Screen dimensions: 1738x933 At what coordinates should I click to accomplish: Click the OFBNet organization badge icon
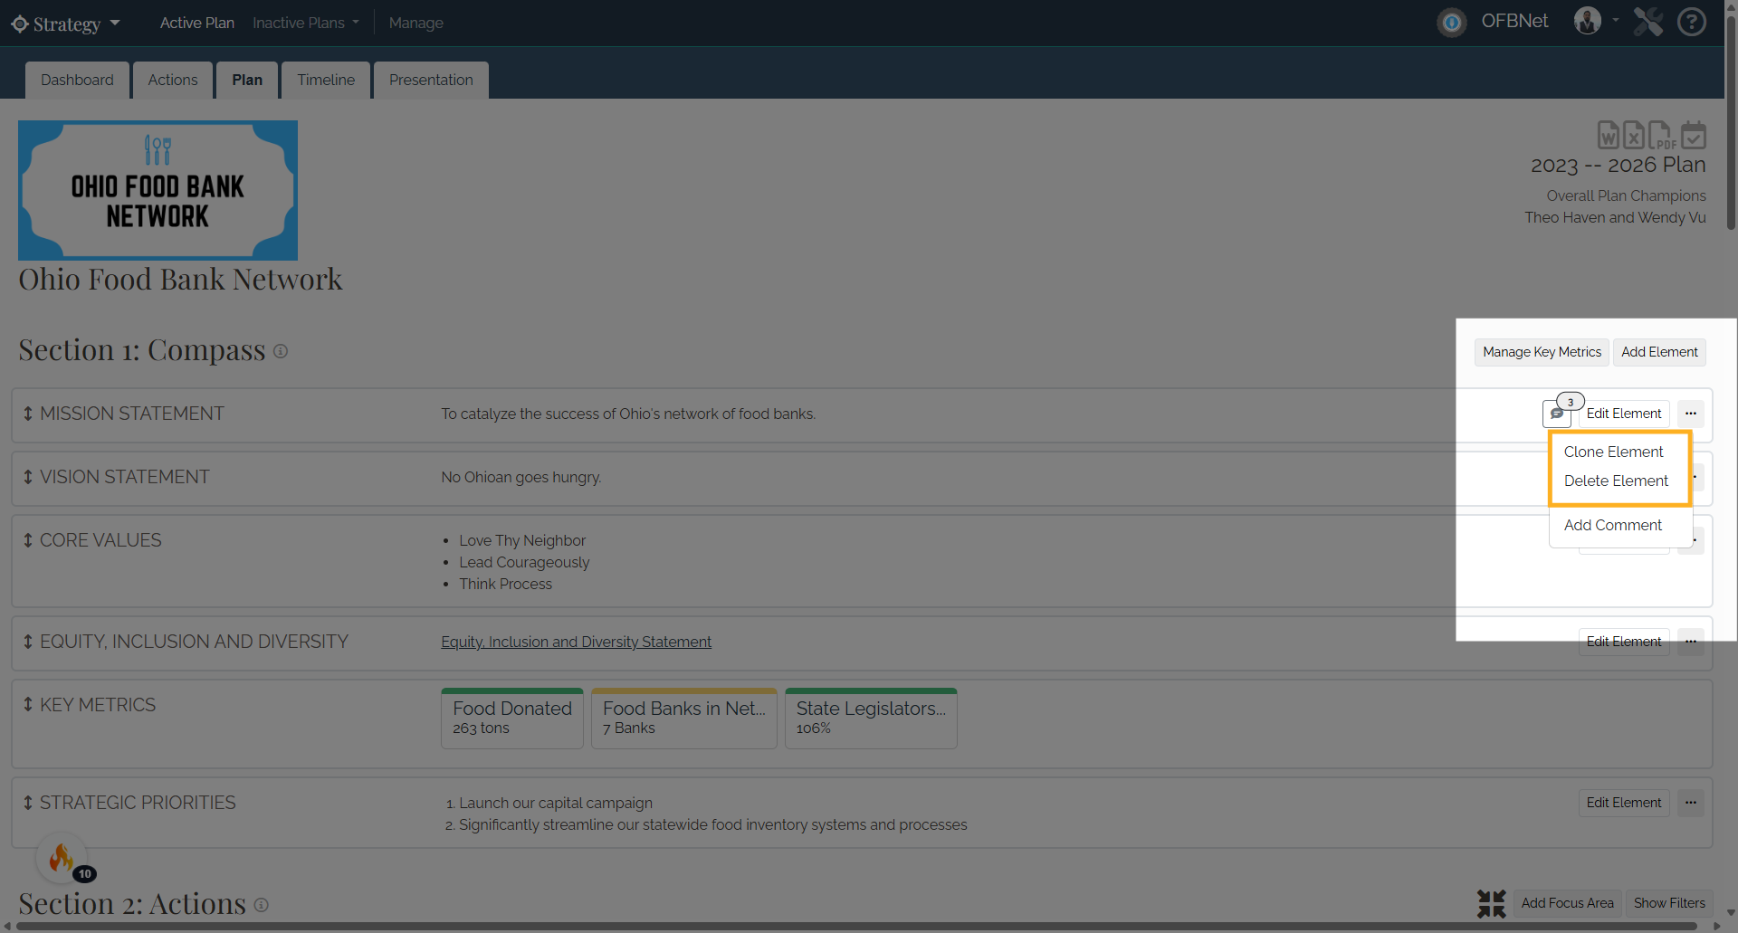1452,23
